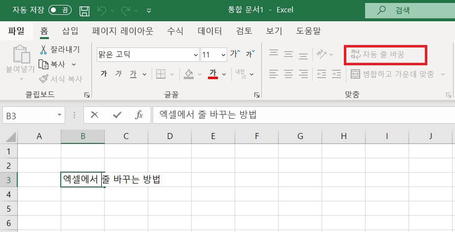
Task: Click 자동 줄 바꿈 Wrap Text button
Action: point(377,54)
